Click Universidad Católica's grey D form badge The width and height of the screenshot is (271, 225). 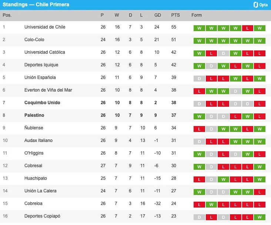coord(223,53)
